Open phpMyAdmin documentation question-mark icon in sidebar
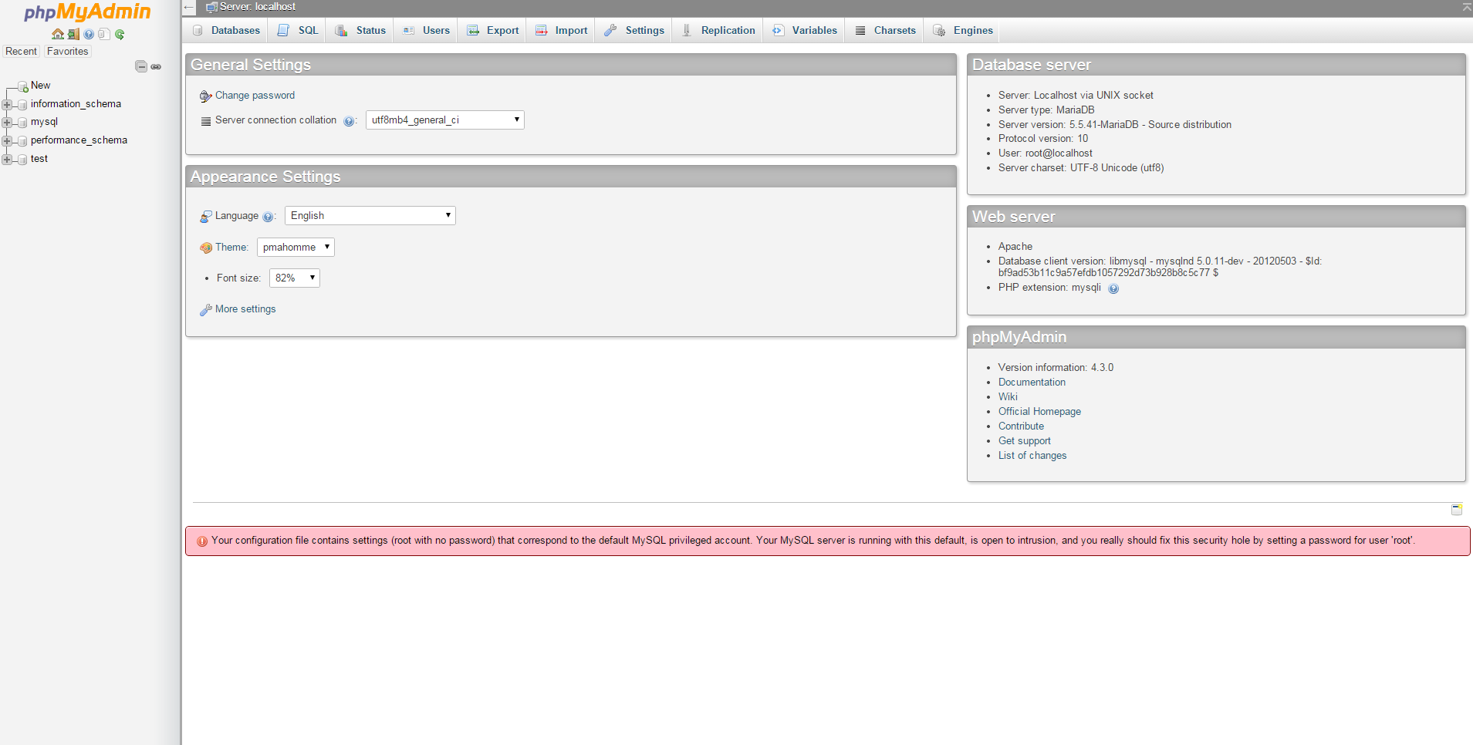The height and width of the screenshot is (745, 1473). [x=89, y=34]
